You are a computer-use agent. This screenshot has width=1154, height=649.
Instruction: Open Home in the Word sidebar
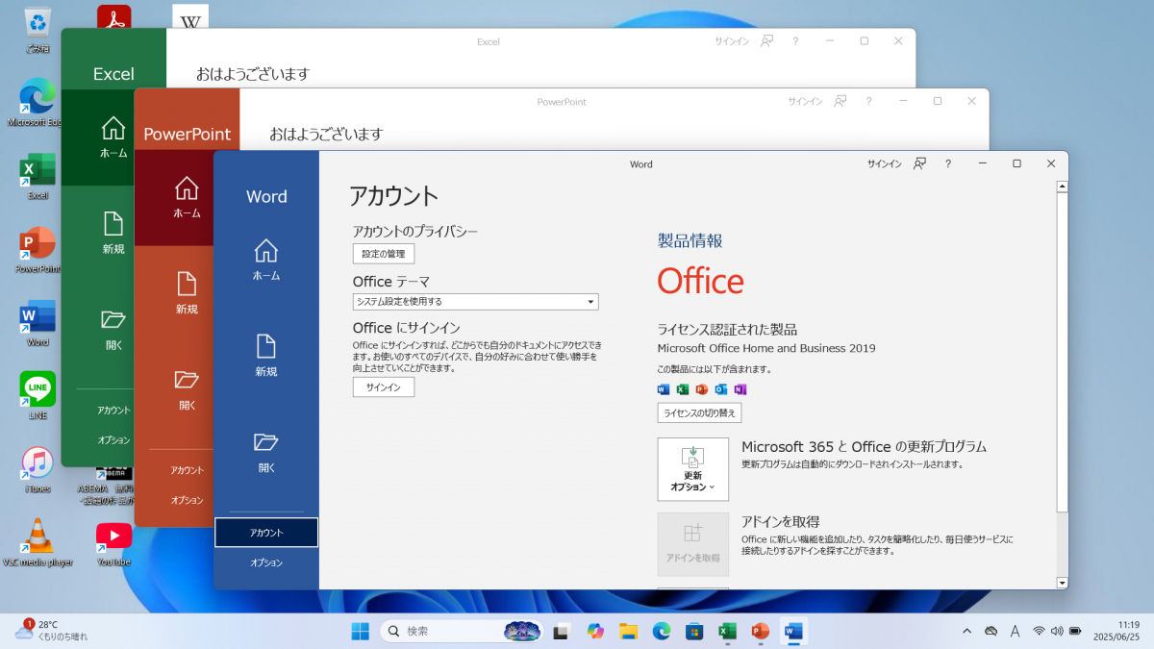pos(266,260)
